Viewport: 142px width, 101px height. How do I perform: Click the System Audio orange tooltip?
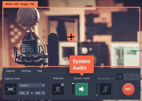click(x=82, y=65)
